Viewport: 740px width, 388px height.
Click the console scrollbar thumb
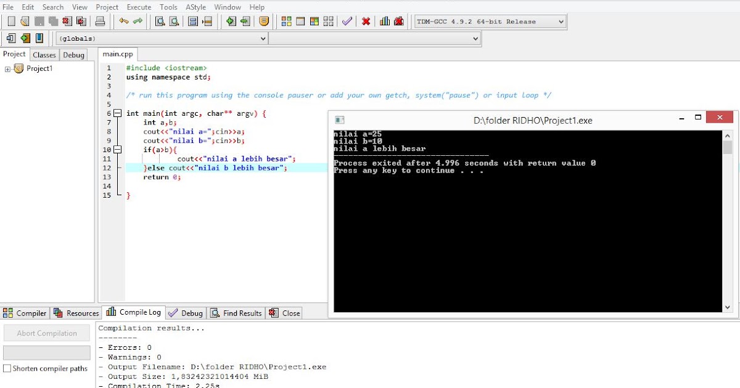(728, 147)
